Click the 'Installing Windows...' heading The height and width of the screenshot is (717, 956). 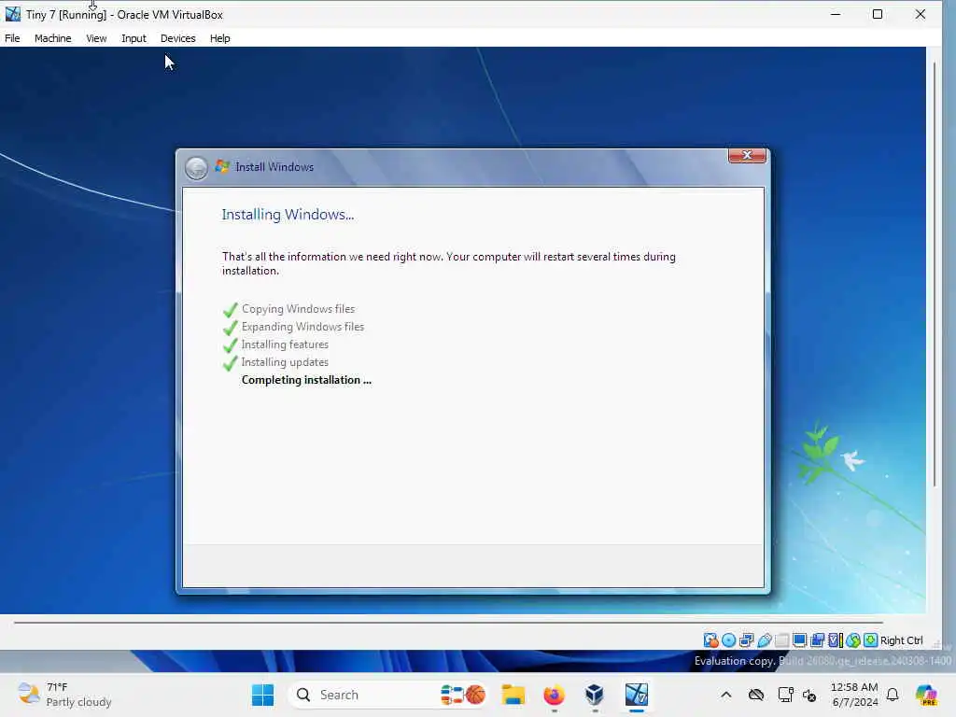[x=288, y=215]
